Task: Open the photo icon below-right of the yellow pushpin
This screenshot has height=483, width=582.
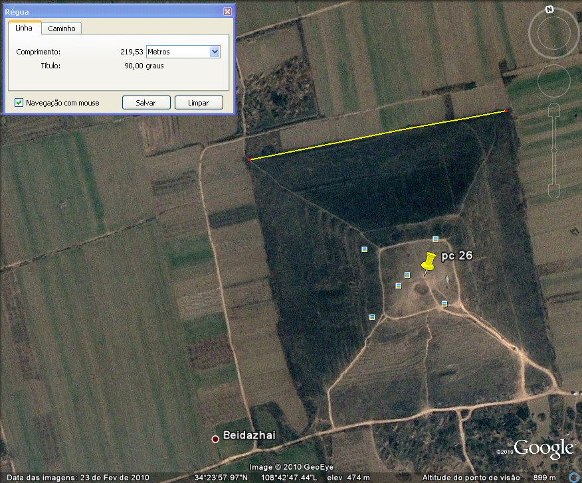Action: pos(444,303)
